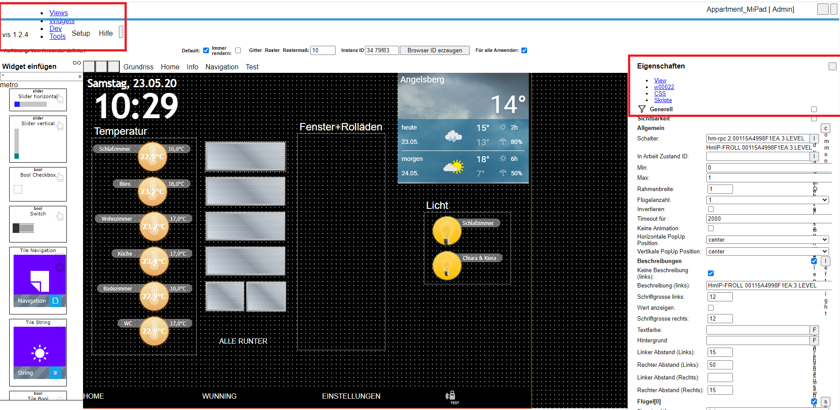
Task: Open the Hintergrund color picker button
Action: click(814, 341)
